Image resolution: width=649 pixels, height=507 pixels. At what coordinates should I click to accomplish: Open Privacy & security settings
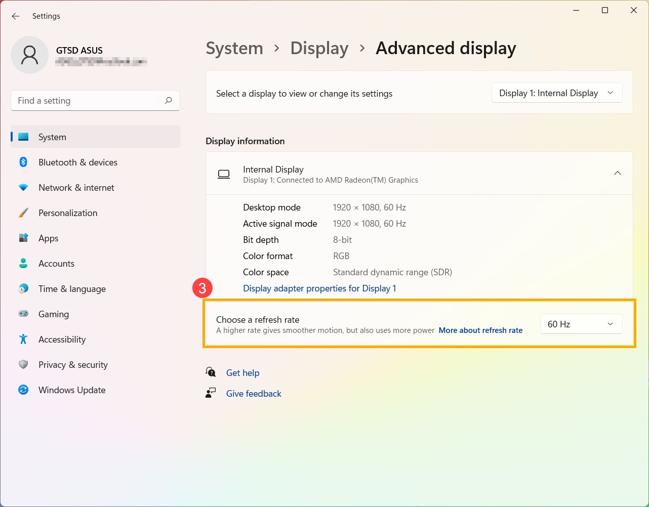pos(95,364)
